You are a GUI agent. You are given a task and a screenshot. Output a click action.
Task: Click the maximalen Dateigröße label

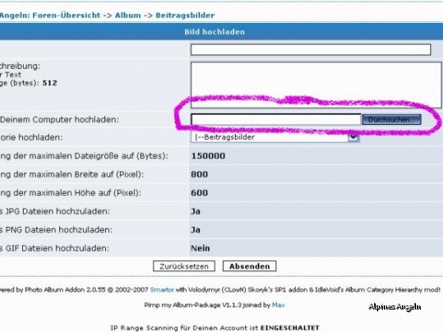[84, 156]
